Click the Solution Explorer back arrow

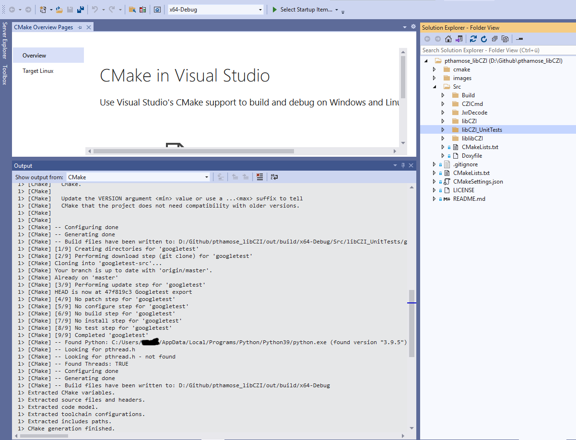tap(427, 39)
